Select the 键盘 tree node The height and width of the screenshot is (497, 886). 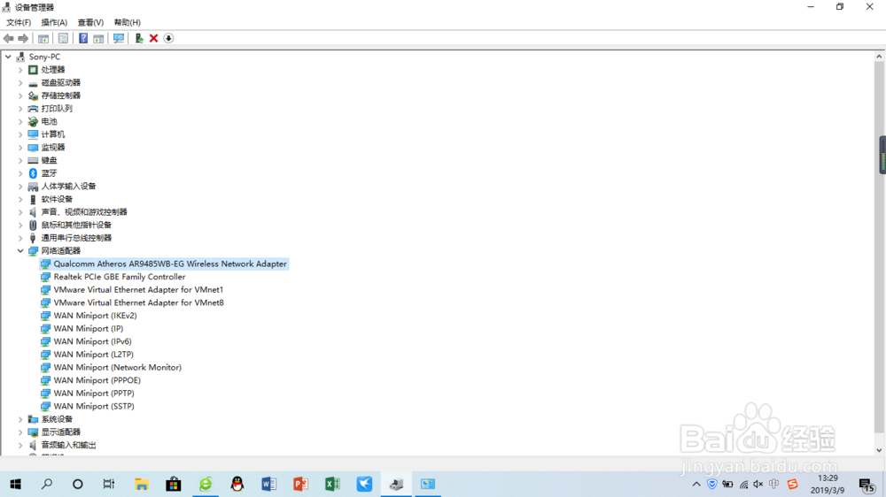[x=49, y=160]
